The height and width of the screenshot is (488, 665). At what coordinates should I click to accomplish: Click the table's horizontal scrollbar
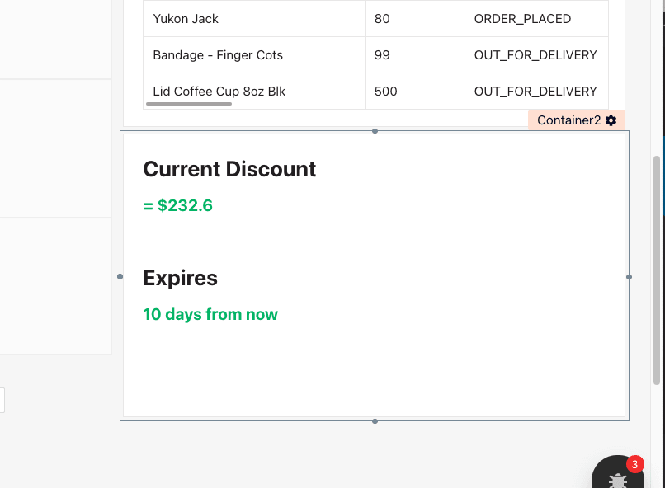[x=194, y=105]
